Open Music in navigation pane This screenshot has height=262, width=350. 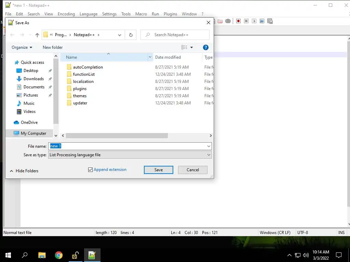coord(29,103)
